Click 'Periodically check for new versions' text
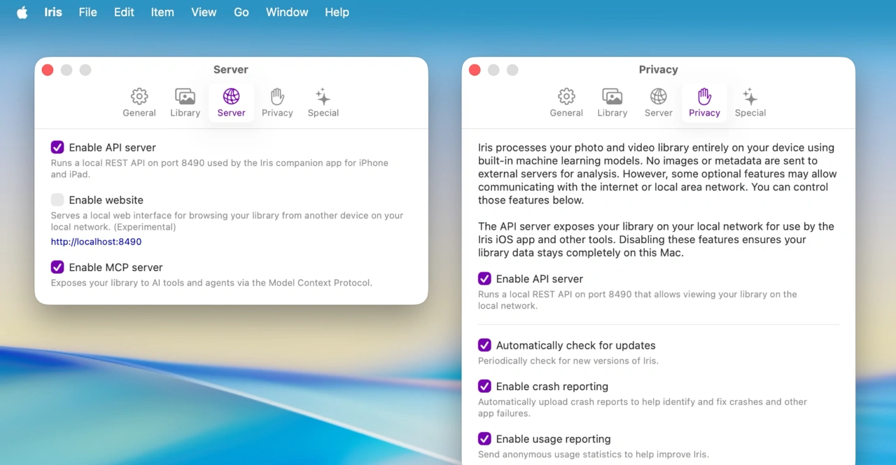The image size is (896, 465). [568, 361]
